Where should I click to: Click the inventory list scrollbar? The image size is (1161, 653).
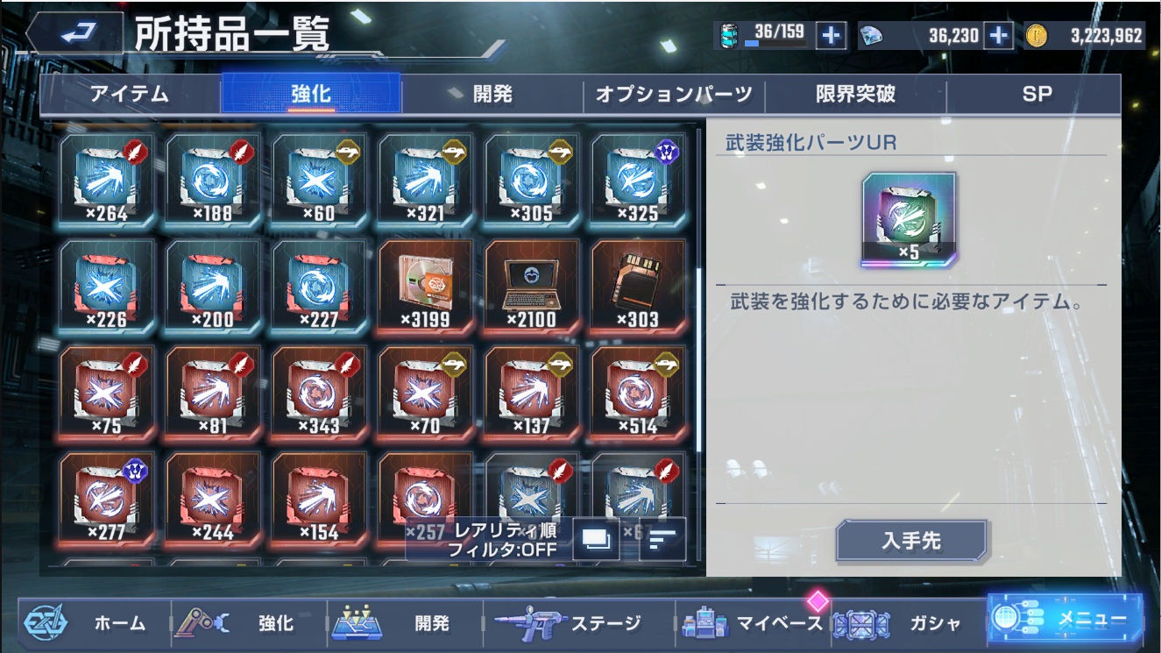click(698, 359)
